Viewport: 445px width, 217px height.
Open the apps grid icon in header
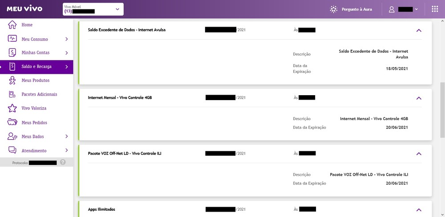pyautogui.click(x=435, y=9)
